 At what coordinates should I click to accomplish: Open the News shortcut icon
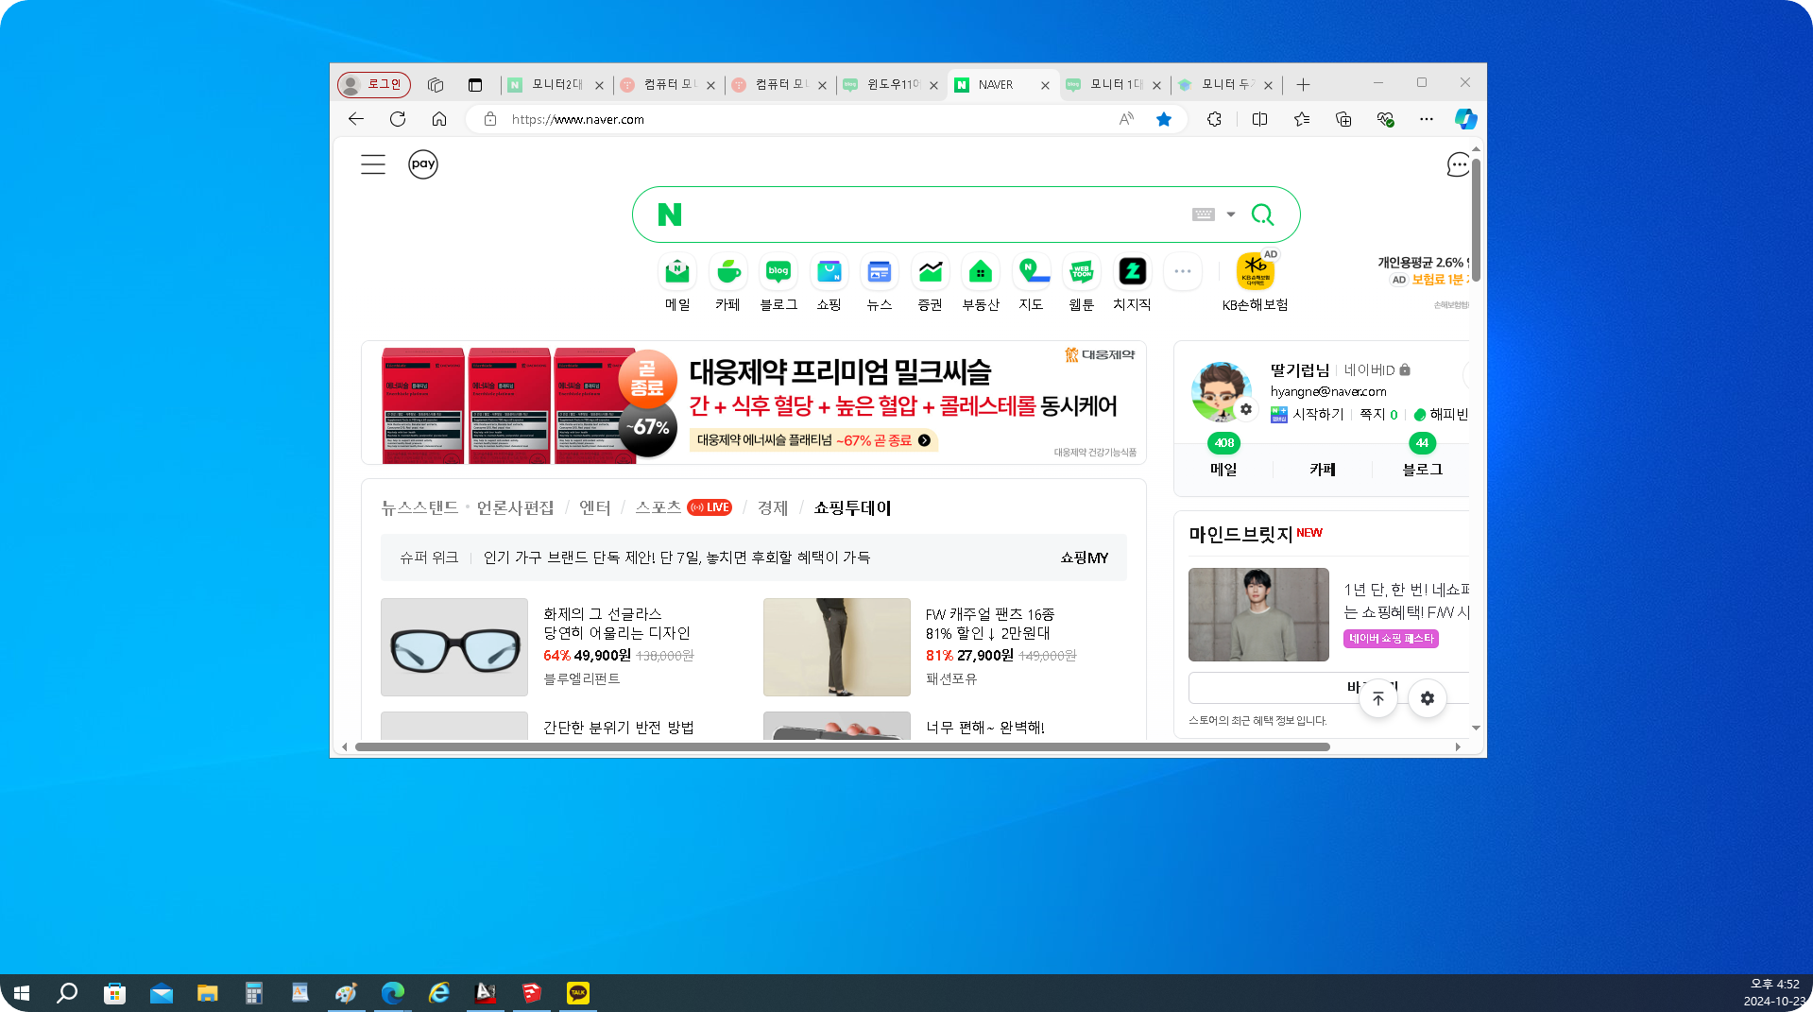(880, 272)
